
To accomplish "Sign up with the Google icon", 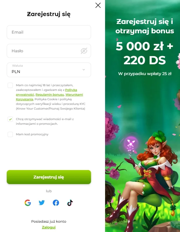I will tap(28, 203).
